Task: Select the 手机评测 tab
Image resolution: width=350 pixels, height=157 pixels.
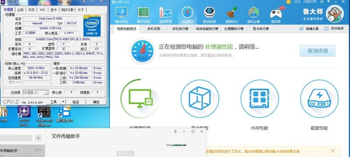Action: click(x=154, y=29)
